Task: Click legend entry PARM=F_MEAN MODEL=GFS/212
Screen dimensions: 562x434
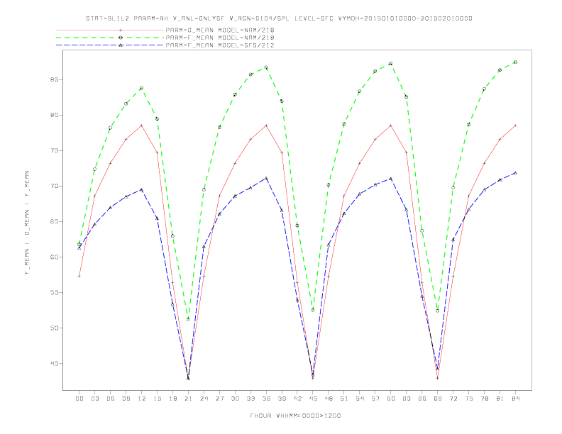Action: click(220, 45)
